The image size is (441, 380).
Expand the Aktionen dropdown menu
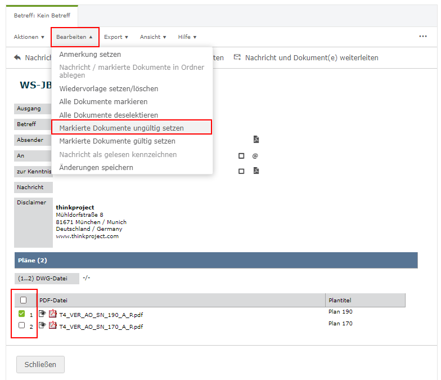pos(29,37)
